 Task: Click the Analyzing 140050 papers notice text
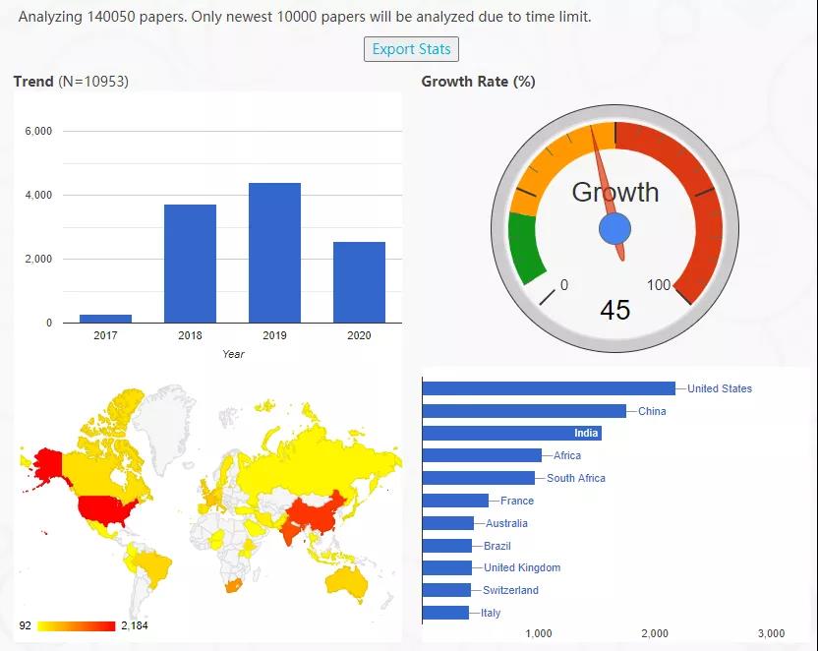click(305, 17)
